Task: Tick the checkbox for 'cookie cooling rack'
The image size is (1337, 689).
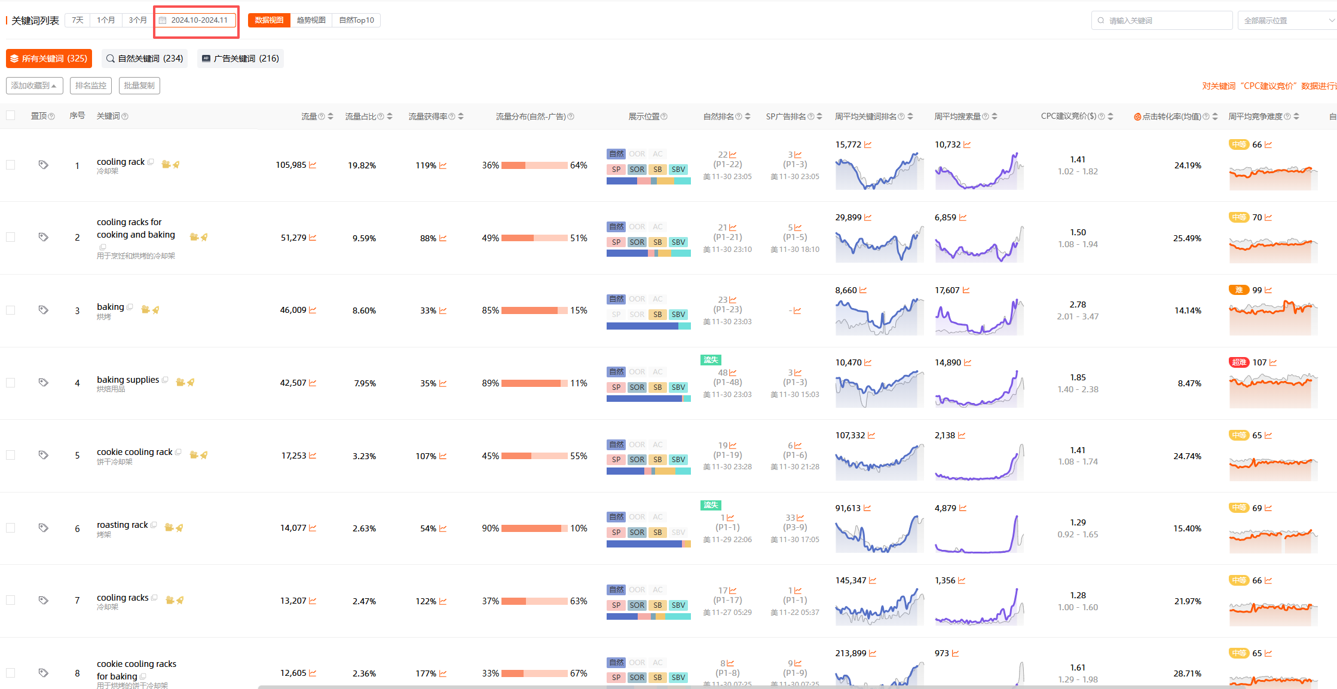Action: coord(11,456)
